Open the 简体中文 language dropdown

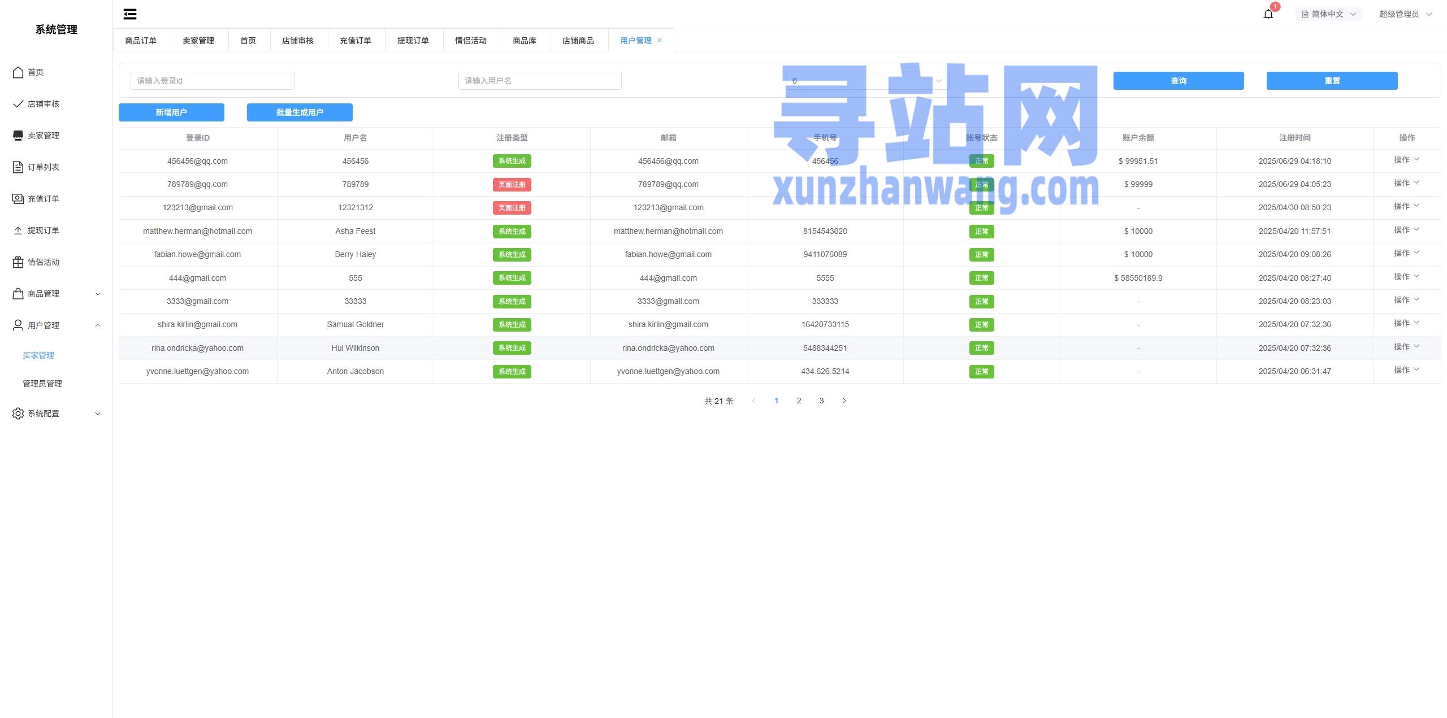(1329, 14)
